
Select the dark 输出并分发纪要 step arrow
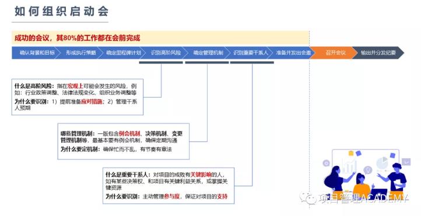378,52
